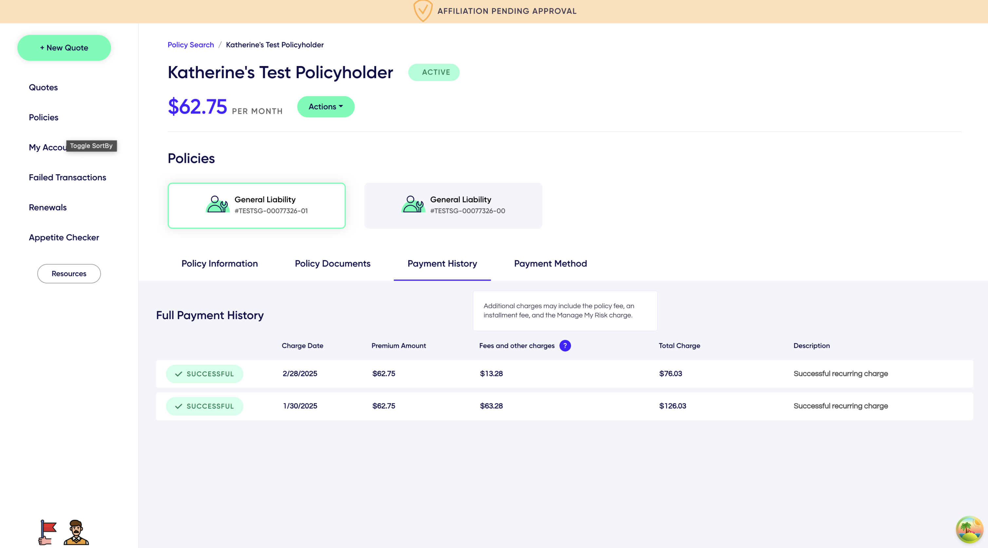
Task: Click the Toggle SortBy tooltip
Action: pos(91,146)
